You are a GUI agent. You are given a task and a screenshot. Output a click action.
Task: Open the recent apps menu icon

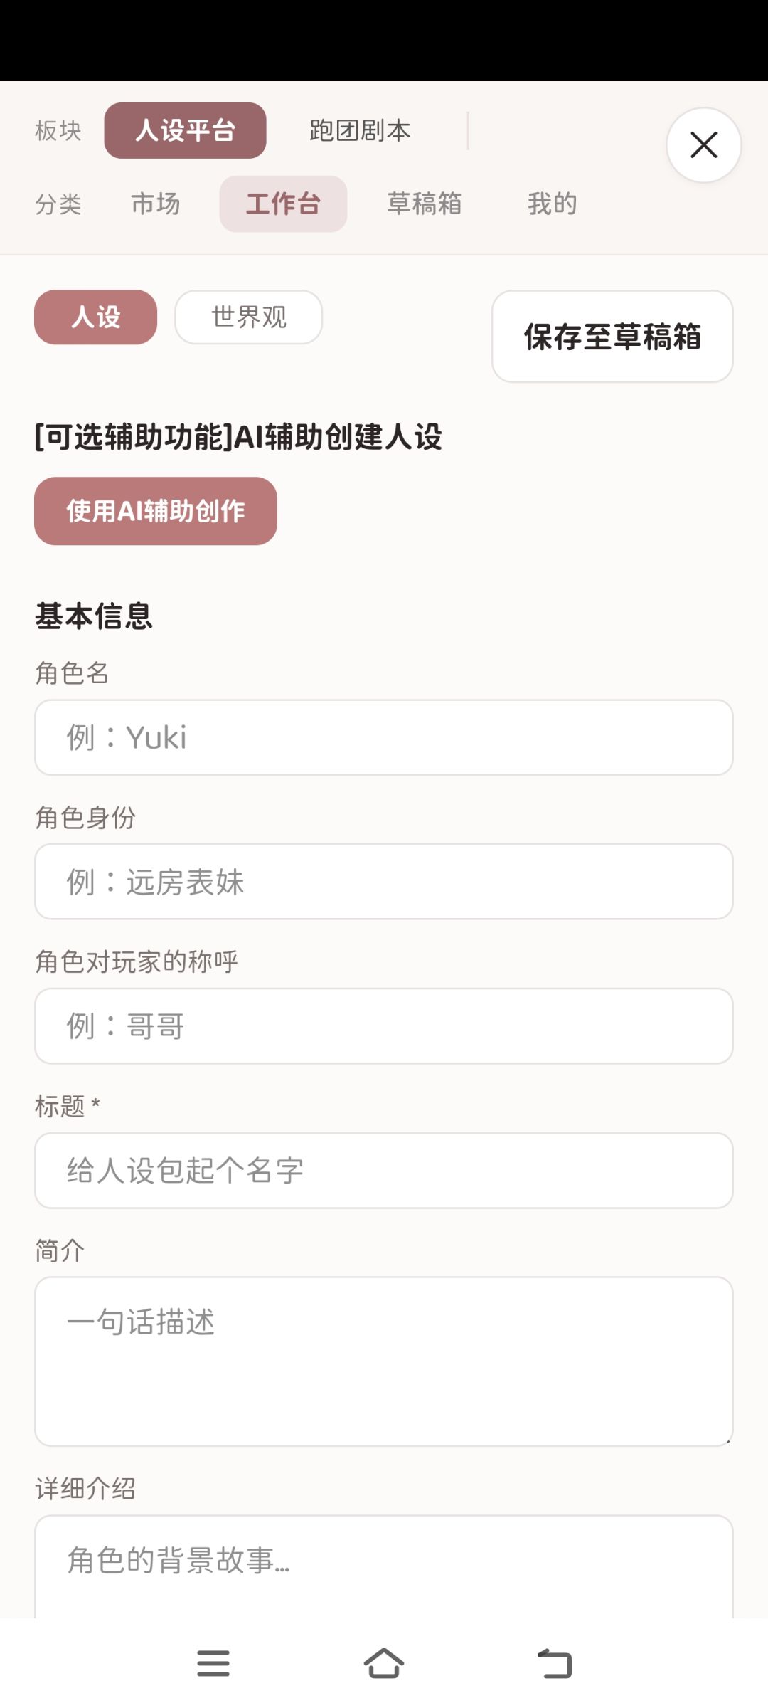point(213,1663)
